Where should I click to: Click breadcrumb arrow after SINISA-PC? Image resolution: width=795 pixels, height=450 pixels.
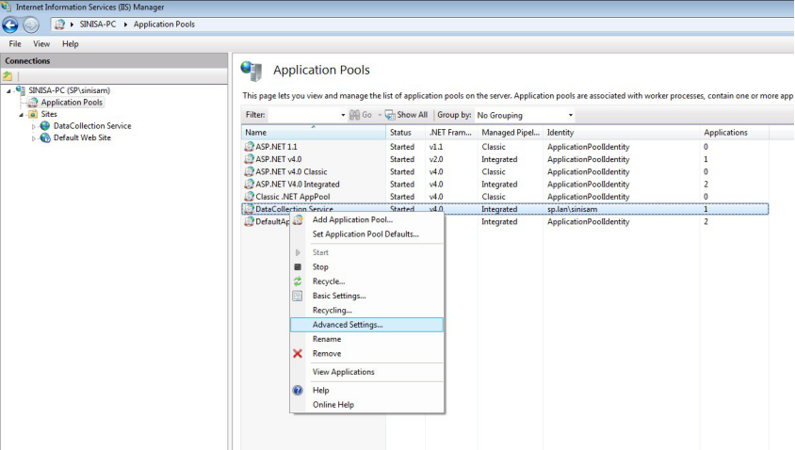pos(125,24)
